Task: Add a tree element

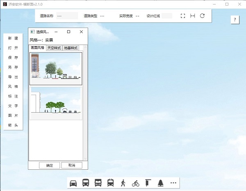Action: (161, 183)
